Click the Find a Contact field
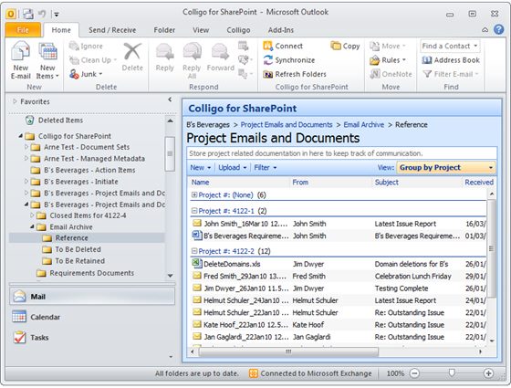 point(450,46)
